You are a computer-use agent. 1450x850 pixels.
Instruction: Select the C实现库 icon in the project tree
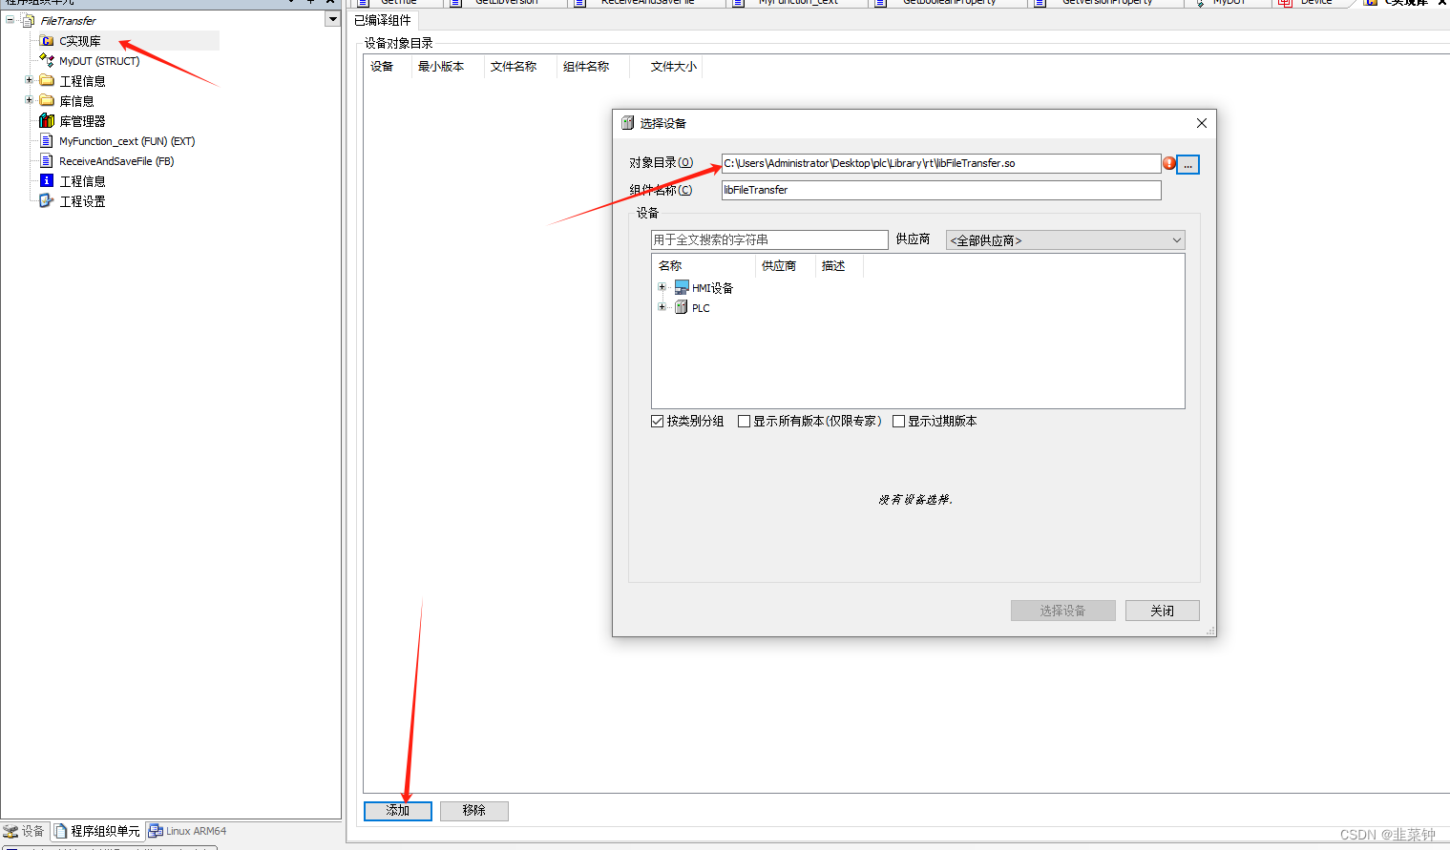tap(47, 41)
